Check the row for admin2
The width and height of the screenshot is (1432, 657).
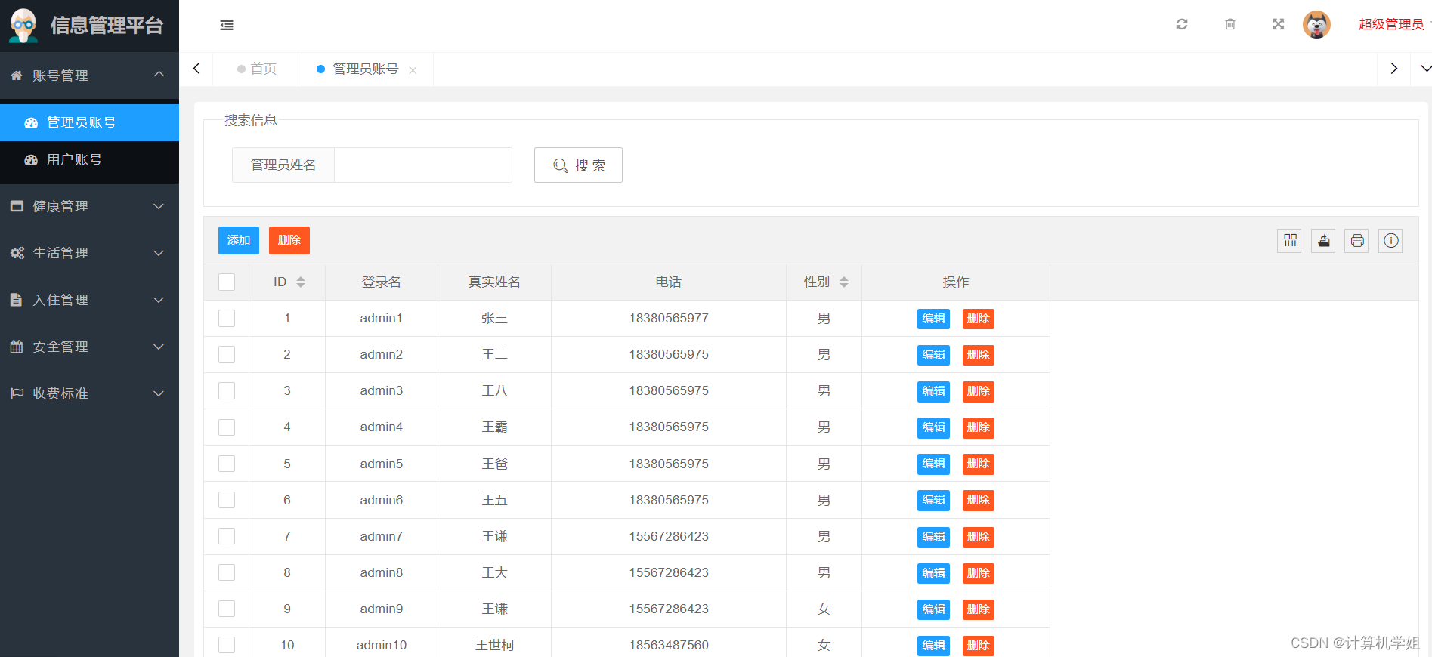point(227,354)
